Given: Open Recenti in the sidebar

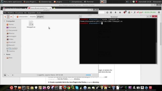Looking at the screenshot, I should pyautogui.click(x=11, y=45).
